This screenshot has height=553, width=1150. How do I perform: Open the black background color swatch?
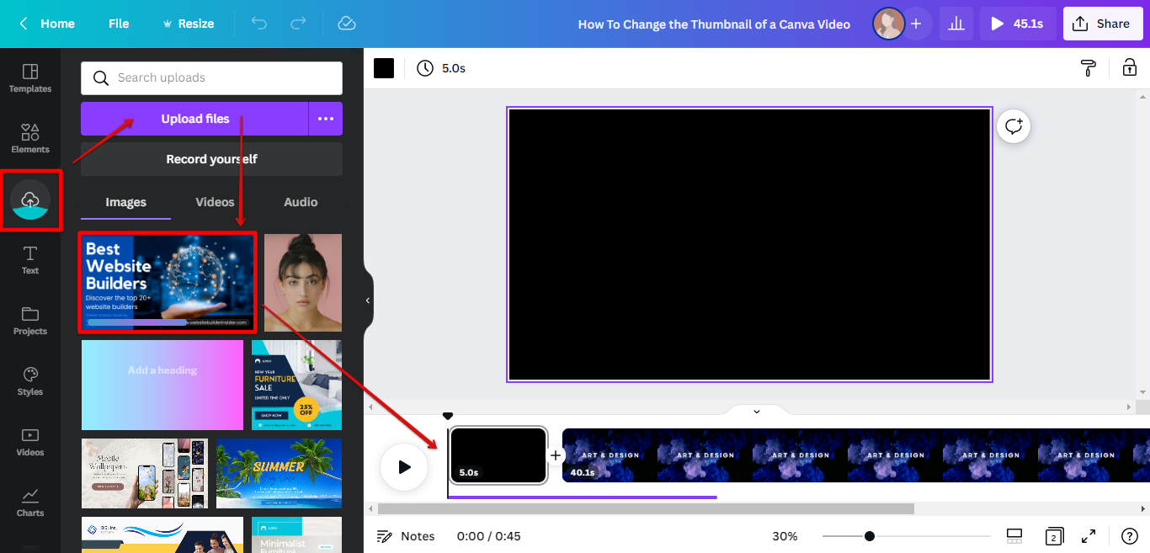point(384,68)
